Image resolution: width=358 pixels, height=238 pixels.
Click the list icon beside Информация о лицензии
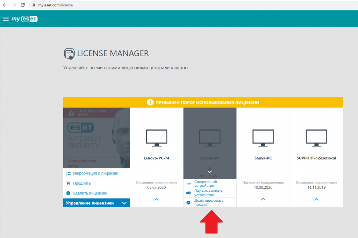pyautogui.click(x=68, y=173)
